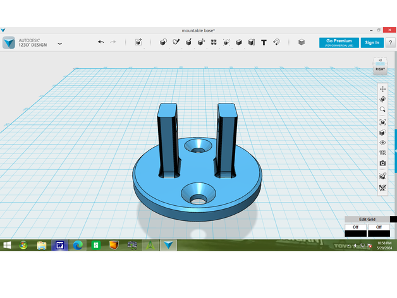Open the Primitives box dropdown

tap(163, 42)
